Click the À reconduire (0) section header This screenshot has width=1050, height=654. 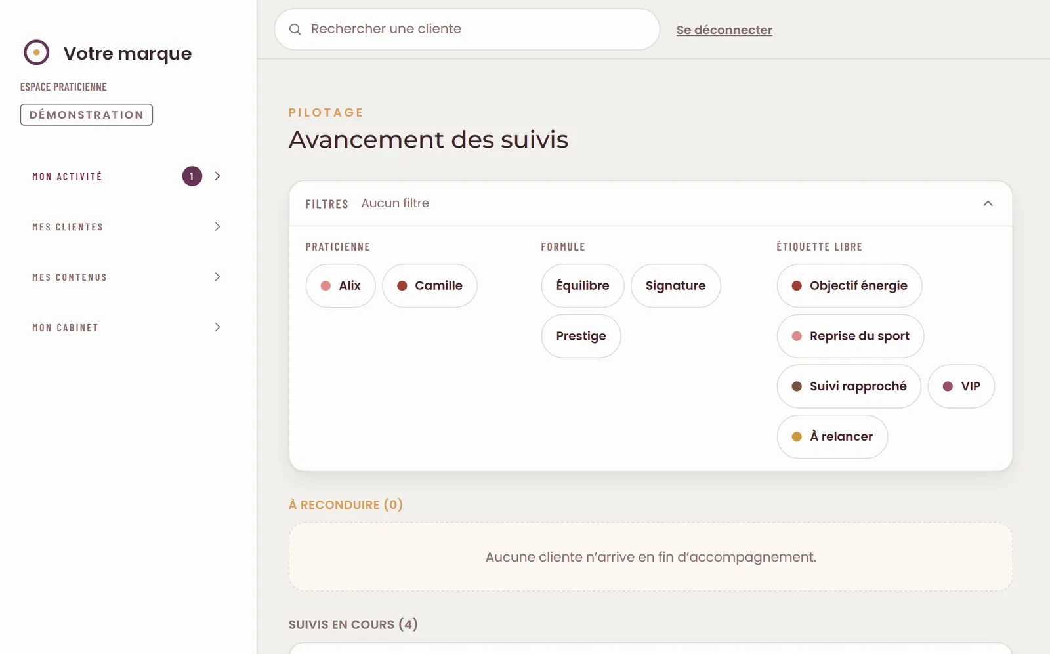[346, 504]
